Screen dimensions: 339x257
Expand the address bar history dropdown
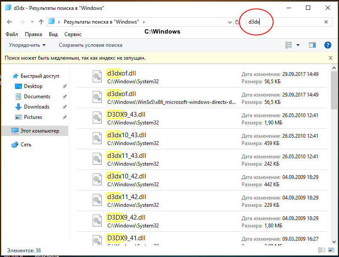230,22
